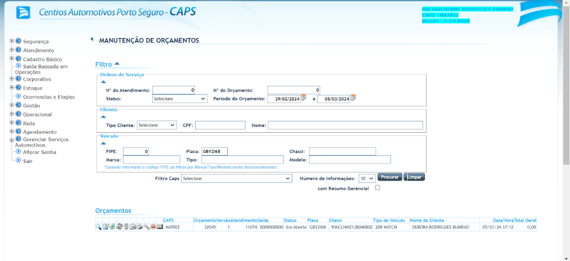Click the Alterar Senha arrow icon
Image resolution: width=570 pixels, height=261 pixels.
pos(18,152)
